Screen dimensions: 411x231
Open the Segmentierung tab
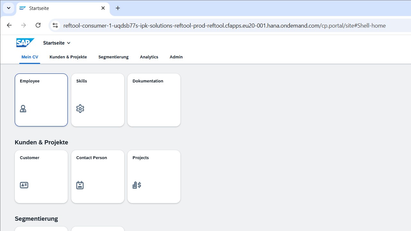click(113, 57)
